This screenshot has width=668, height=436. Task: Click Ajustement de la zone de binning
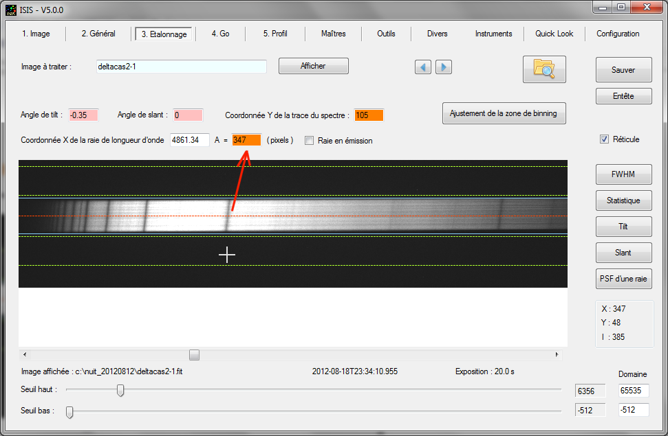tap(504, 113)
